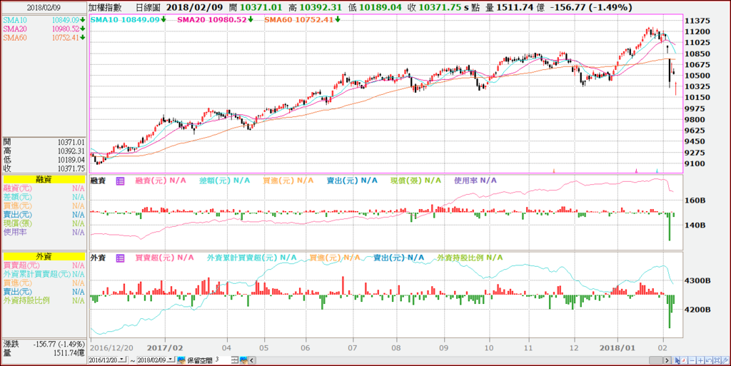Open the end date 2018/02/09 dropdown

pyautogui.click(x=171, y=359)
